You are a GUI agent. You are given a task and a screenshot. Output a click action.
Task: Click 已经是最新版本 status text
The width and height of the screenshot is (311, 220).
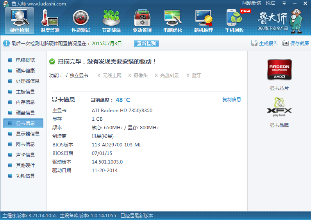(137, 215)
